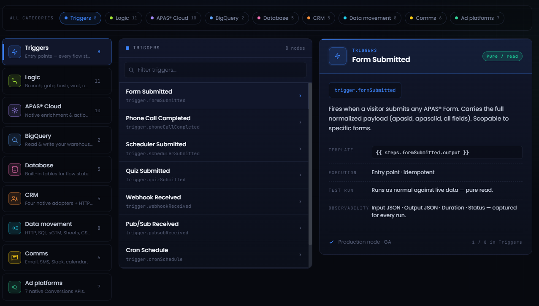The width and height of the screenshot is (539, 306).
Task: Click the CRM people sidebar icon
Action: pyautogui.click(x=15, y=199)
